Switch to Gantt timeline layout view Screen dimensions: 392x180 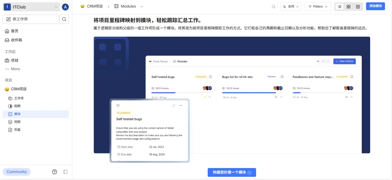point(358,7)
